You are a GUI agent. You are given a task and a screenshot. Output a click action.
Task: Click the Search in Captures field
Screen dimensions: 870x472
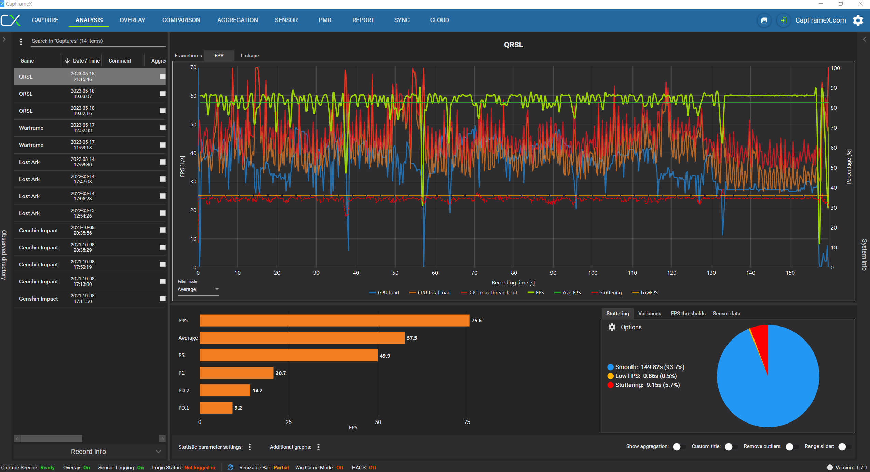[x=97, y=41]
